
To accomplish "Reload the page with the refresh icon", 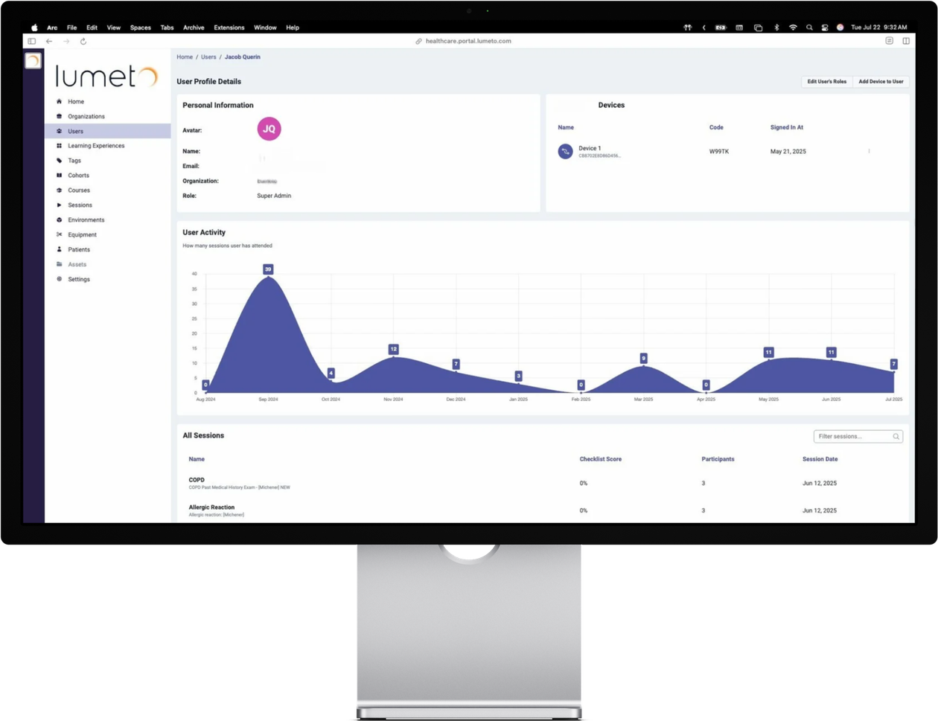I will click(x=83, y=42).
